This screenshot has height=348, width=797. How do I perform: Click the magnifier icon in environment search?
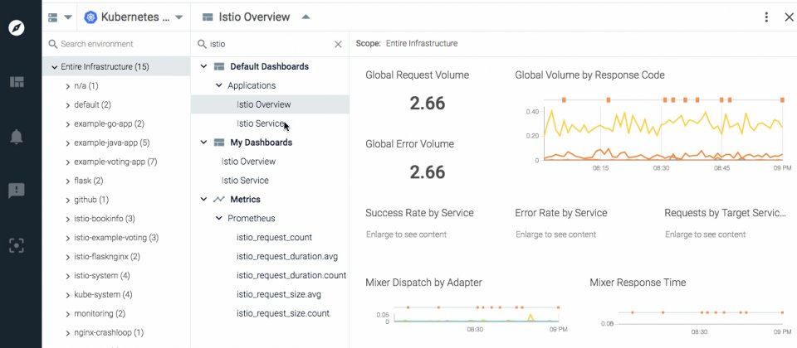coord(53,44)
